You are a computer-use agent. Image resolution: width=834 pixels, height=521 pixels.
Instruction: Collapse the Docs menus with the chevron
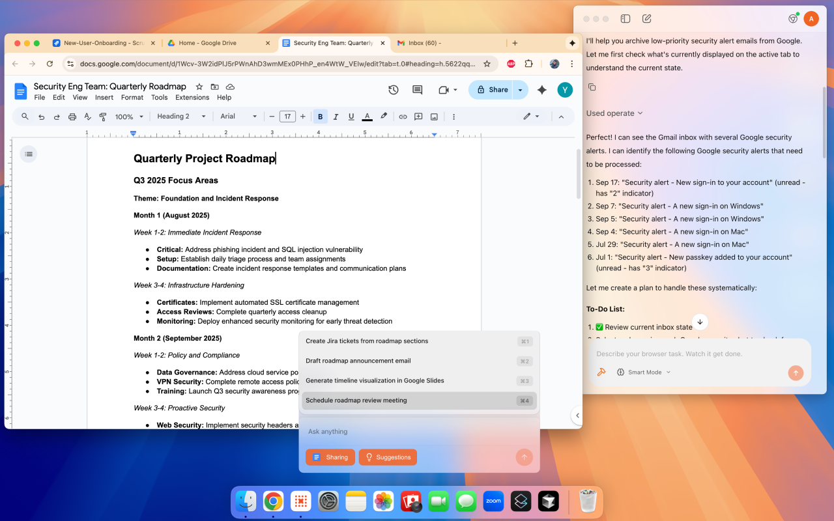[561, 117]
